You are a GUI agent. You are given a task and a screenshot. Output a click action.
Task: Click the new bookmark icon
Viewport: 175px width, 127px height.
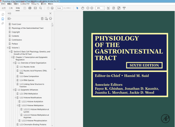point(46,18)
